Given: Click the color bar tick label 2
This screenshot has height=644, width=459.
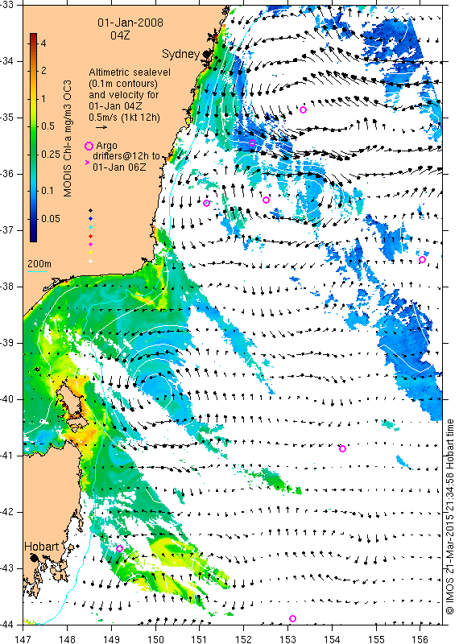Looking at the screenshot, I should (43, 71).
